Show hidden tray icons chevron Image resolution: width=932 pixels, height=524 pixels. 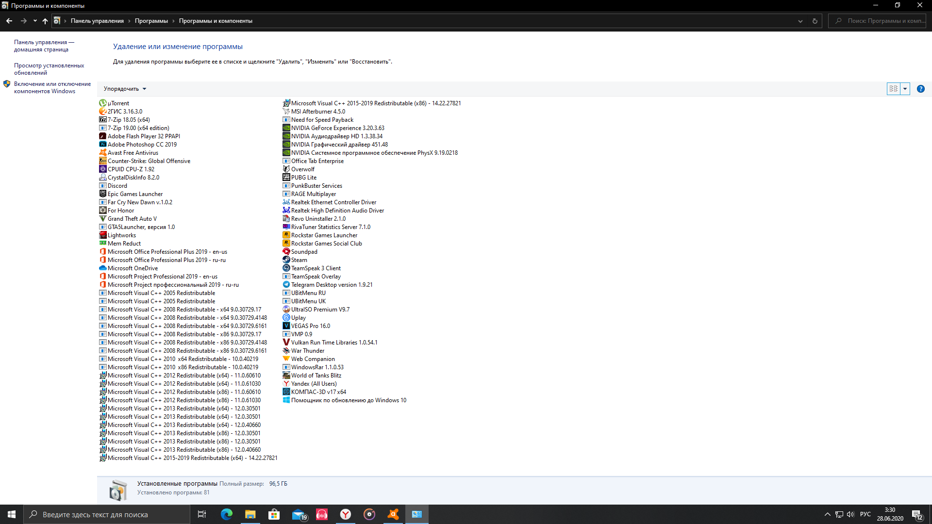click(827, 514)
